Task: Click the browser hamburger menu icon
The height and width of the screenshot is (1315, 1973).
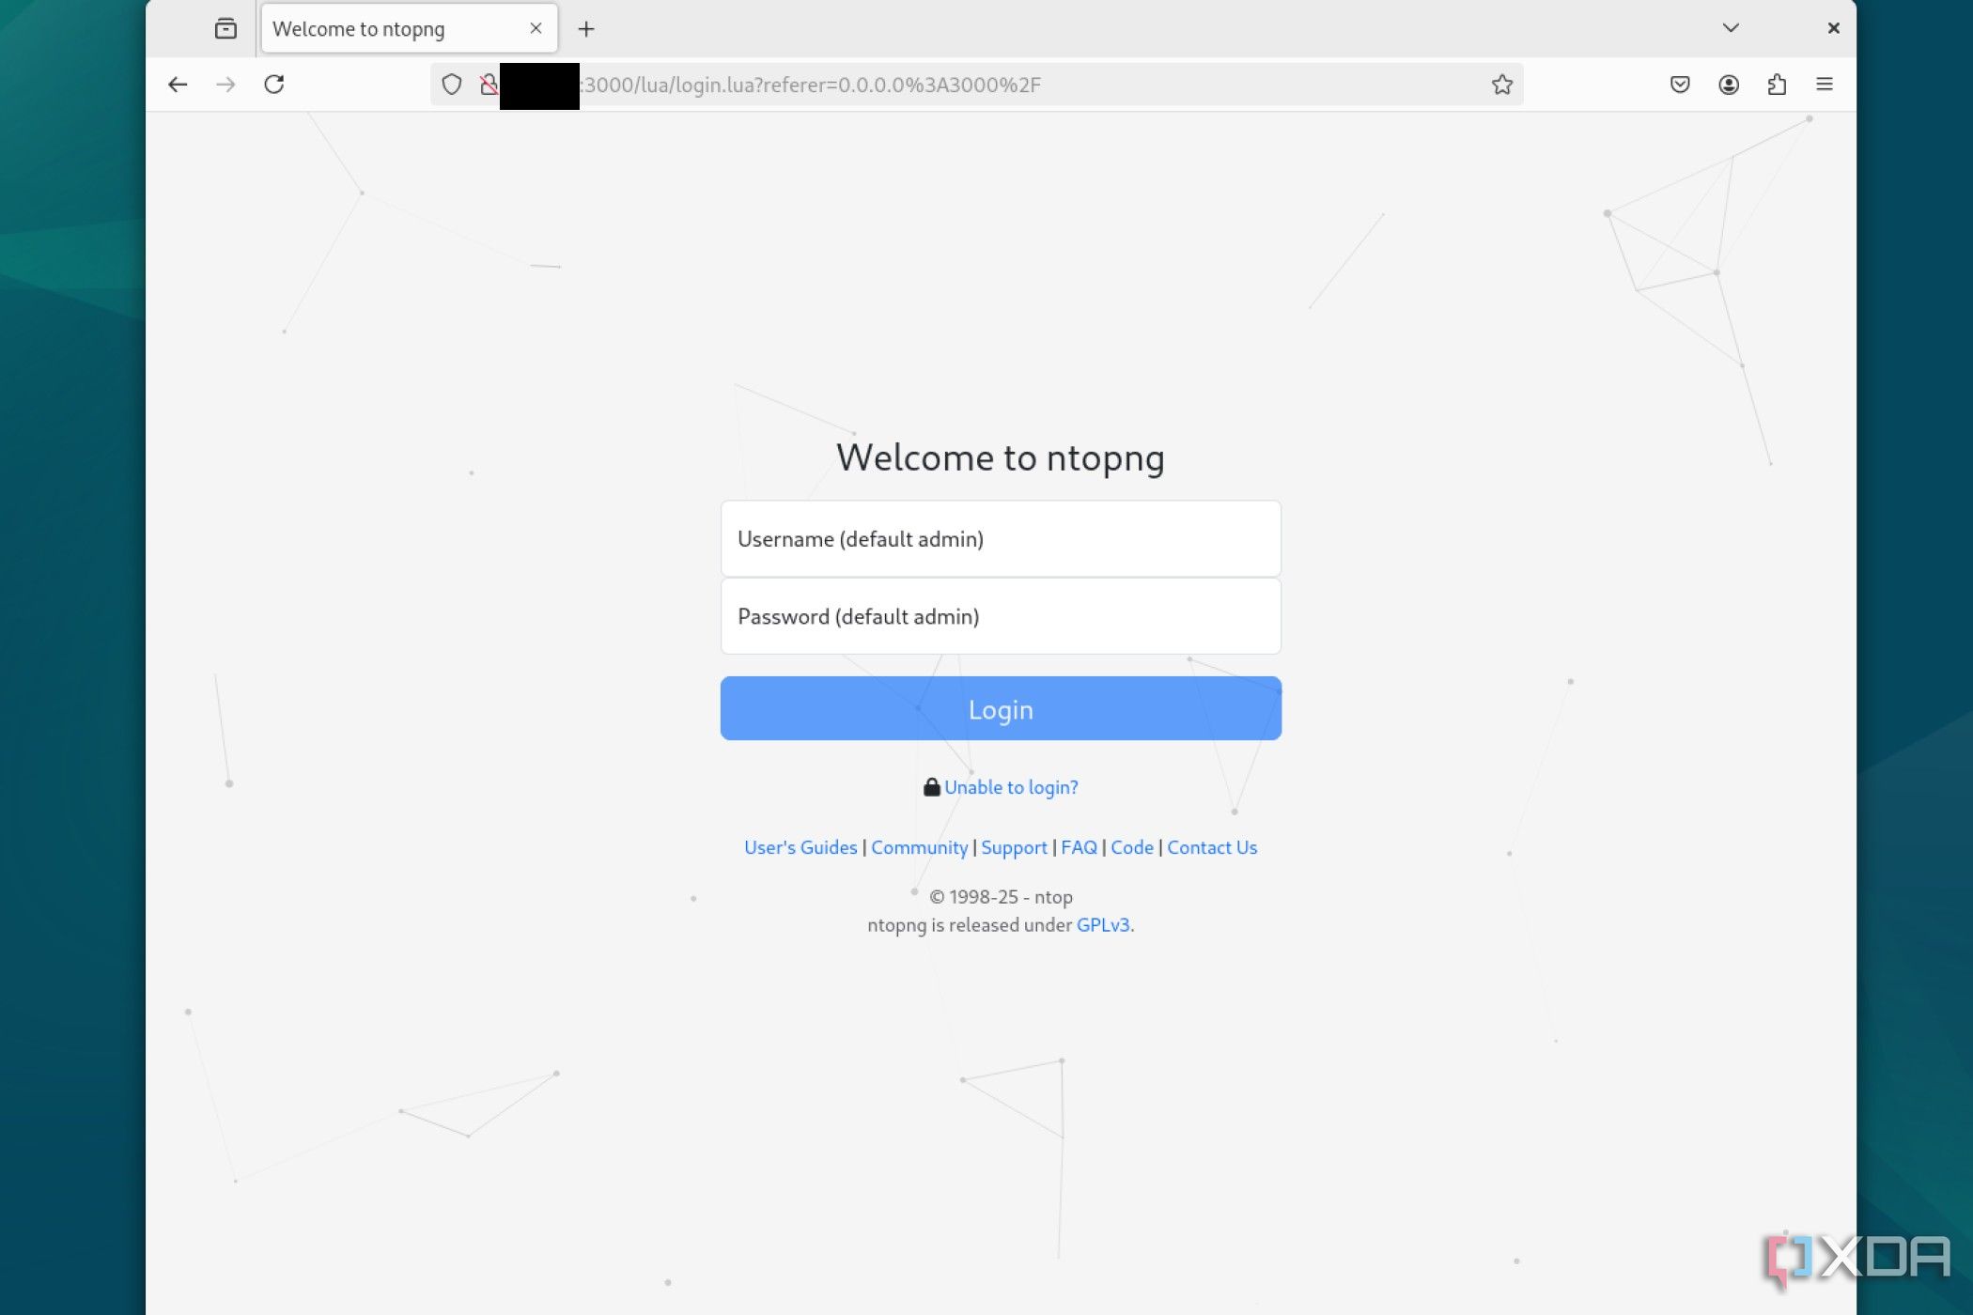Action: tap(1824, 84)
